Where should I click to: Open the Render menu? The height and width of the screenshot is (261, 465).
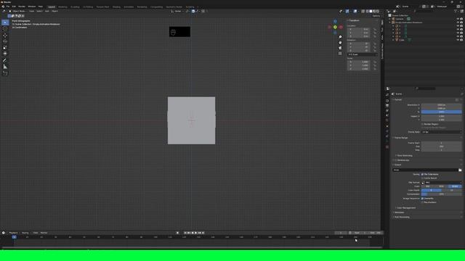pyautogui.click(x=22, y=7)
